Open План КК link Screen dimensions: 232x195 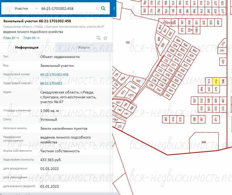pyautogui.click(x=31, y=38)
